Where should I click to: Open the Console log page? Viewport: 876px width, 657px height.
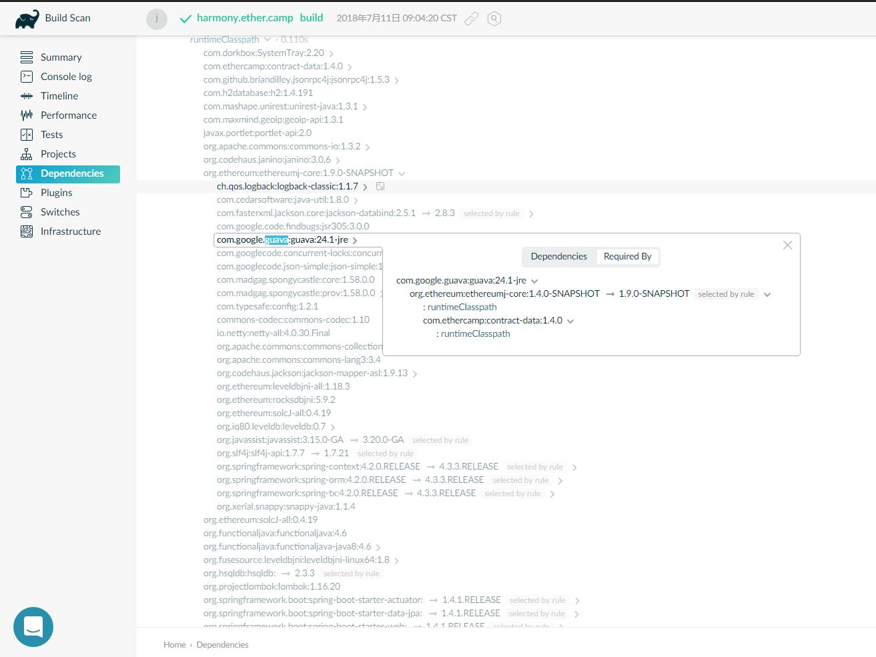[66, 77]
